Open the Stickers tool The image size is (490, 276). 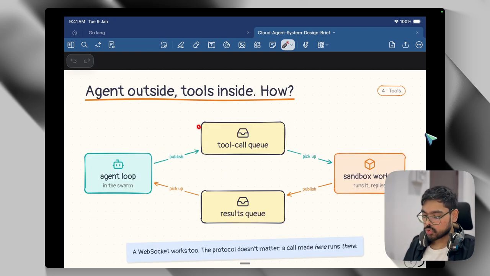pos(227,45)
